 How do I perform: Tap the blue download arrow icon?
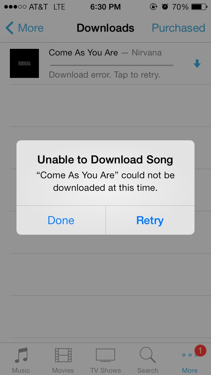(x=197, y=64)
